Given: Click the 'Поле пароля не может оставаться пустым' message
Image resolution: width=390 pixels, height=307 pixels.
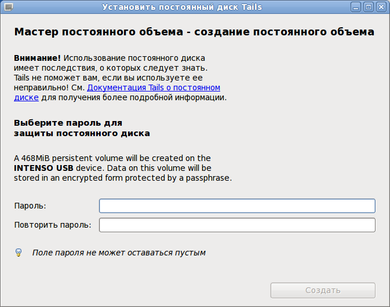Looking at the screenshot, I should 119,253.
